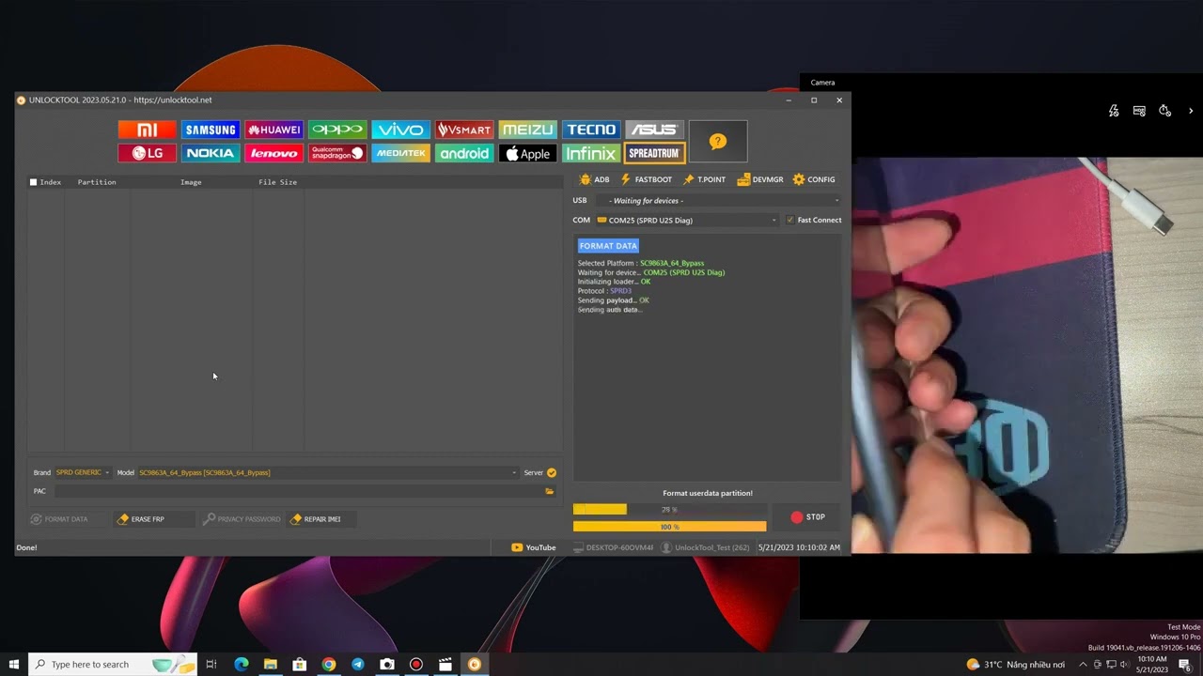Click the red STOP button
Image resolution: width=1203 pixels, height=676 pixels.
(x=808, y=517)
